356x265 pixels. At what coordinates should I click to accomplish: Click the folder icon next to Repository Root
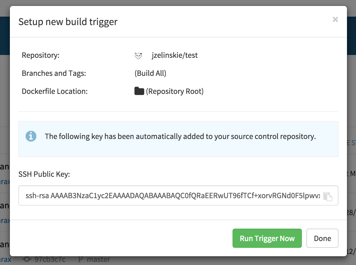pyautogui.click(x=139, y=90)
